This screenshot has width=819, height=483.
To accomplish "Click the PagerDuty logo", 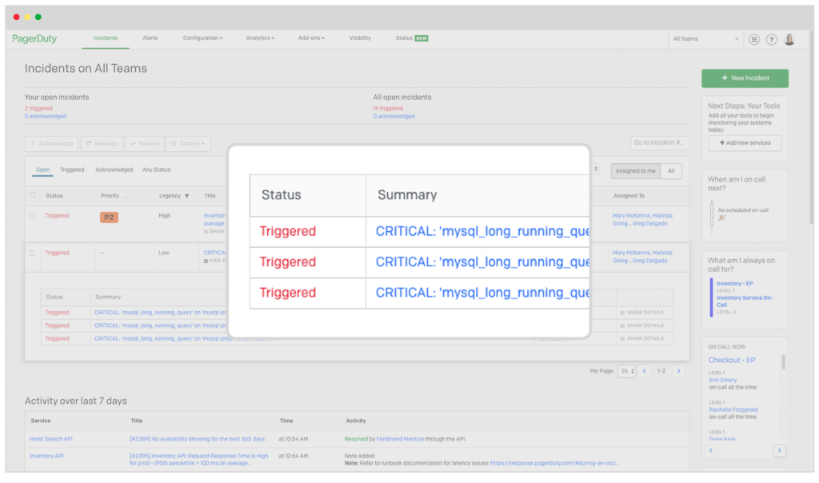I will [34, 38].
